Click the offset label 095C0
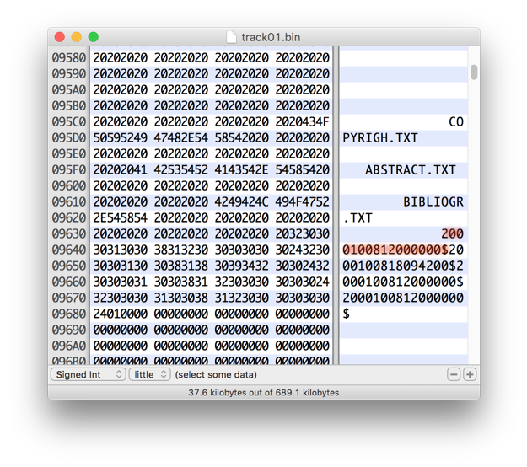527x467 pixels. click(69, 121)
